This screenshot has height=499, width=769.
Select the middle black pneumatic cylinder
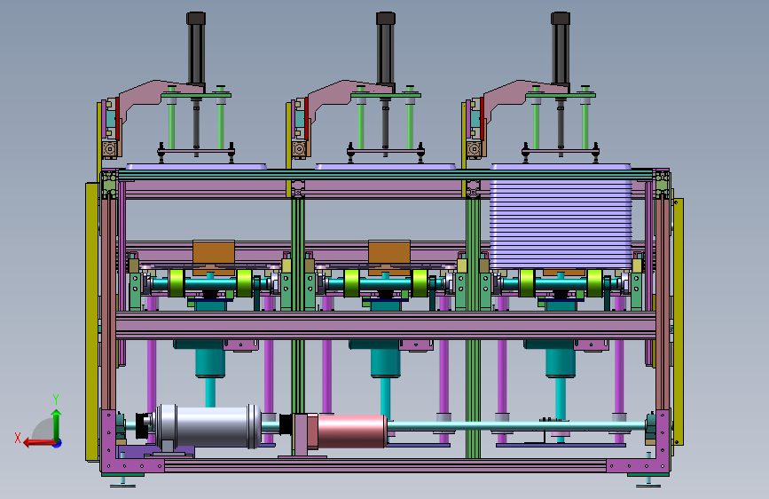point(386,49)
